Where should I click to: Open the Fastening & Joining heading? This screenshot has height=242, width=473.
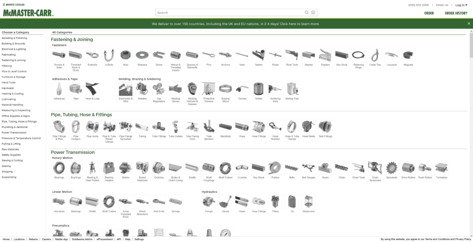tap(72, 40)
